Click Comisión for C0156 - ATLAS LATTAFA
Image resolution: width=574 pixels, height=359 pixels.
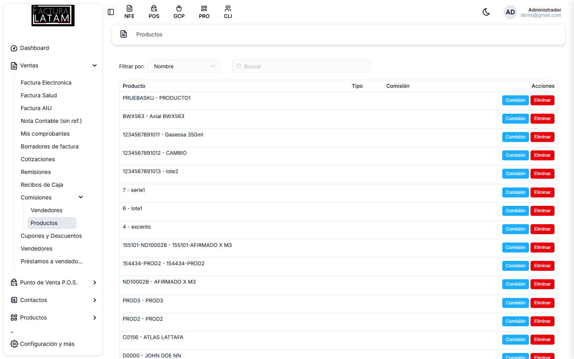coord(515,339)
